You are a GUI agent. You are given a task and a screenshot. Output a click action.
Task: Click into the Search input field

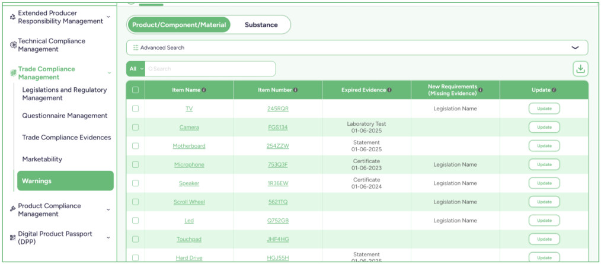coord(210,69)
